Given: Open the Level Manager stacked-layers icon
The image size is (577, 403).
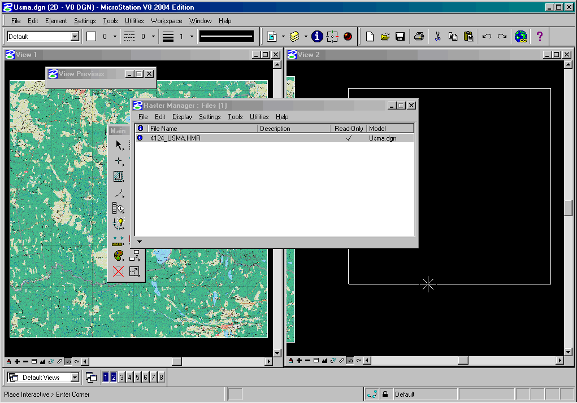Looking at the screenshot, I should [x=294, y=36].
